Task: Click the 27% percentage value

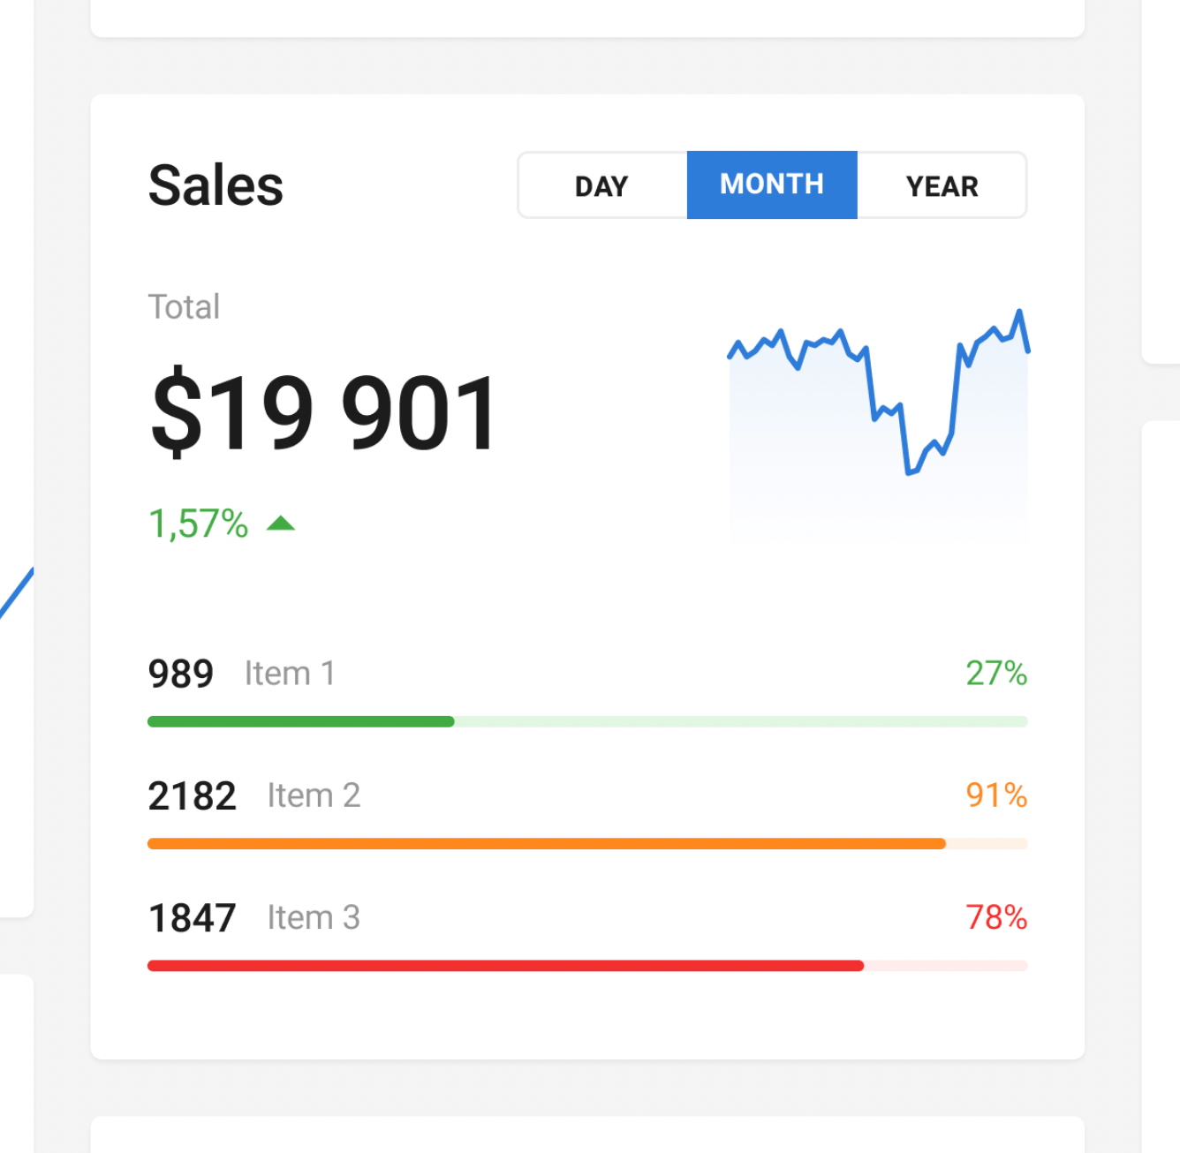Action: pyautogui.click(x=995, y=674)
